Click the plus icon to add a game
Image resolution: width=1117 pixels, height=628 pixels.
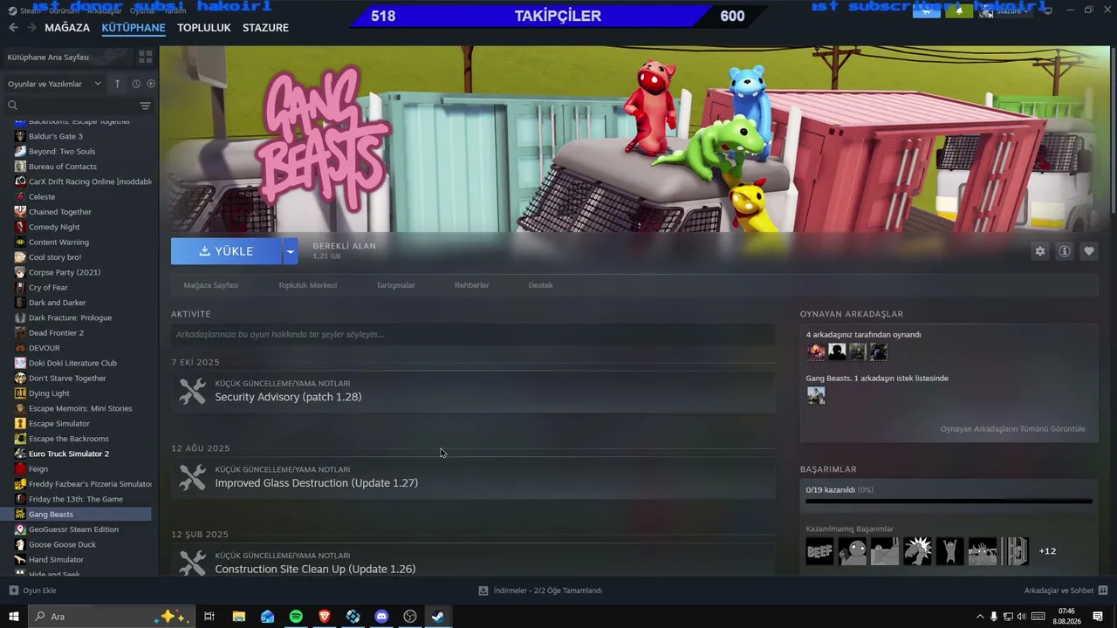tap(14, 590)
